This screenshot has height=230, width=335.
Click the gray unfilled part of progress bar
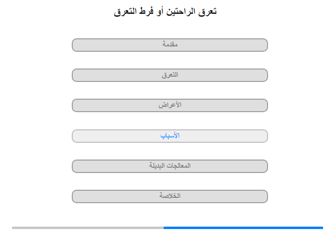(x=88, y=228)
